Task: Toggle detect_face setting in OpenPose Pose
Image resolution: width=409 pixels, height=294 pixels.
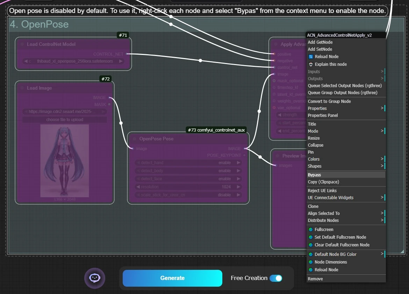Action: (188, 179)
